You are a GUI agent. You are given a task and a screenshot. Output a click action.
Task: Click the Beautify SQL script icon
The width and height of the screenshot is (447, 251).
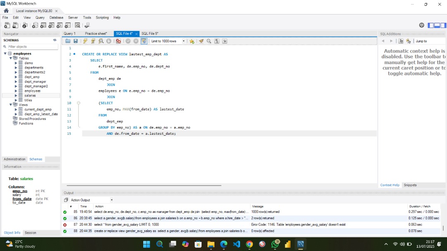click(x=201, y=41)
